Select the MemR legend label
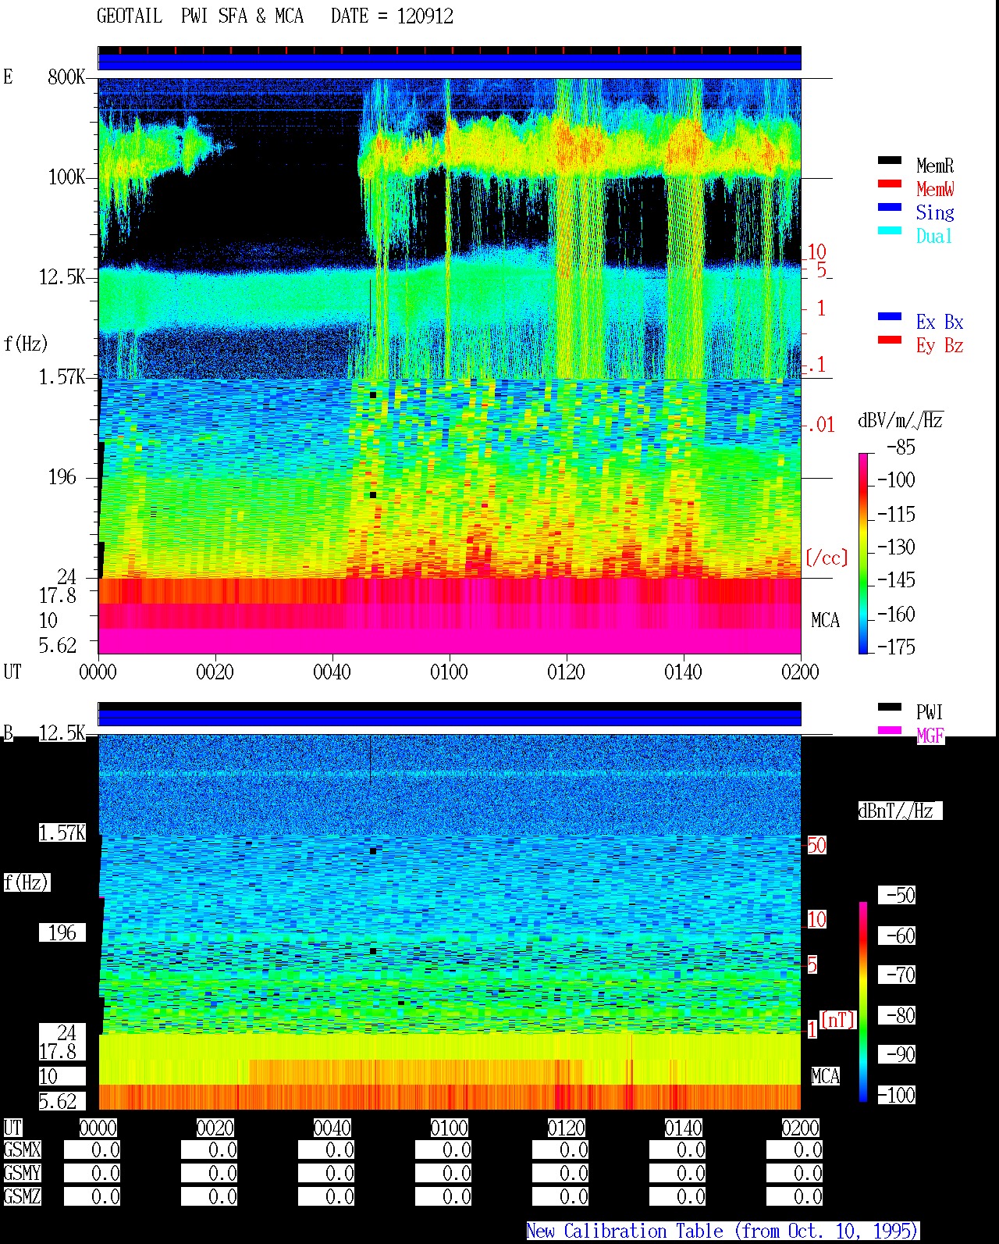Screen dimensions: 999x1244 pos(934,166)
